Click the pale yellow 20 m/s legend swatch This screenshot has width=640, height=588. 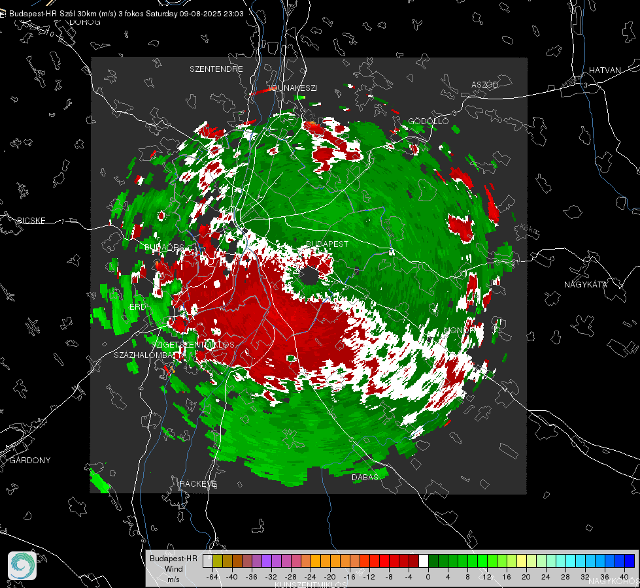coord(521,561)
